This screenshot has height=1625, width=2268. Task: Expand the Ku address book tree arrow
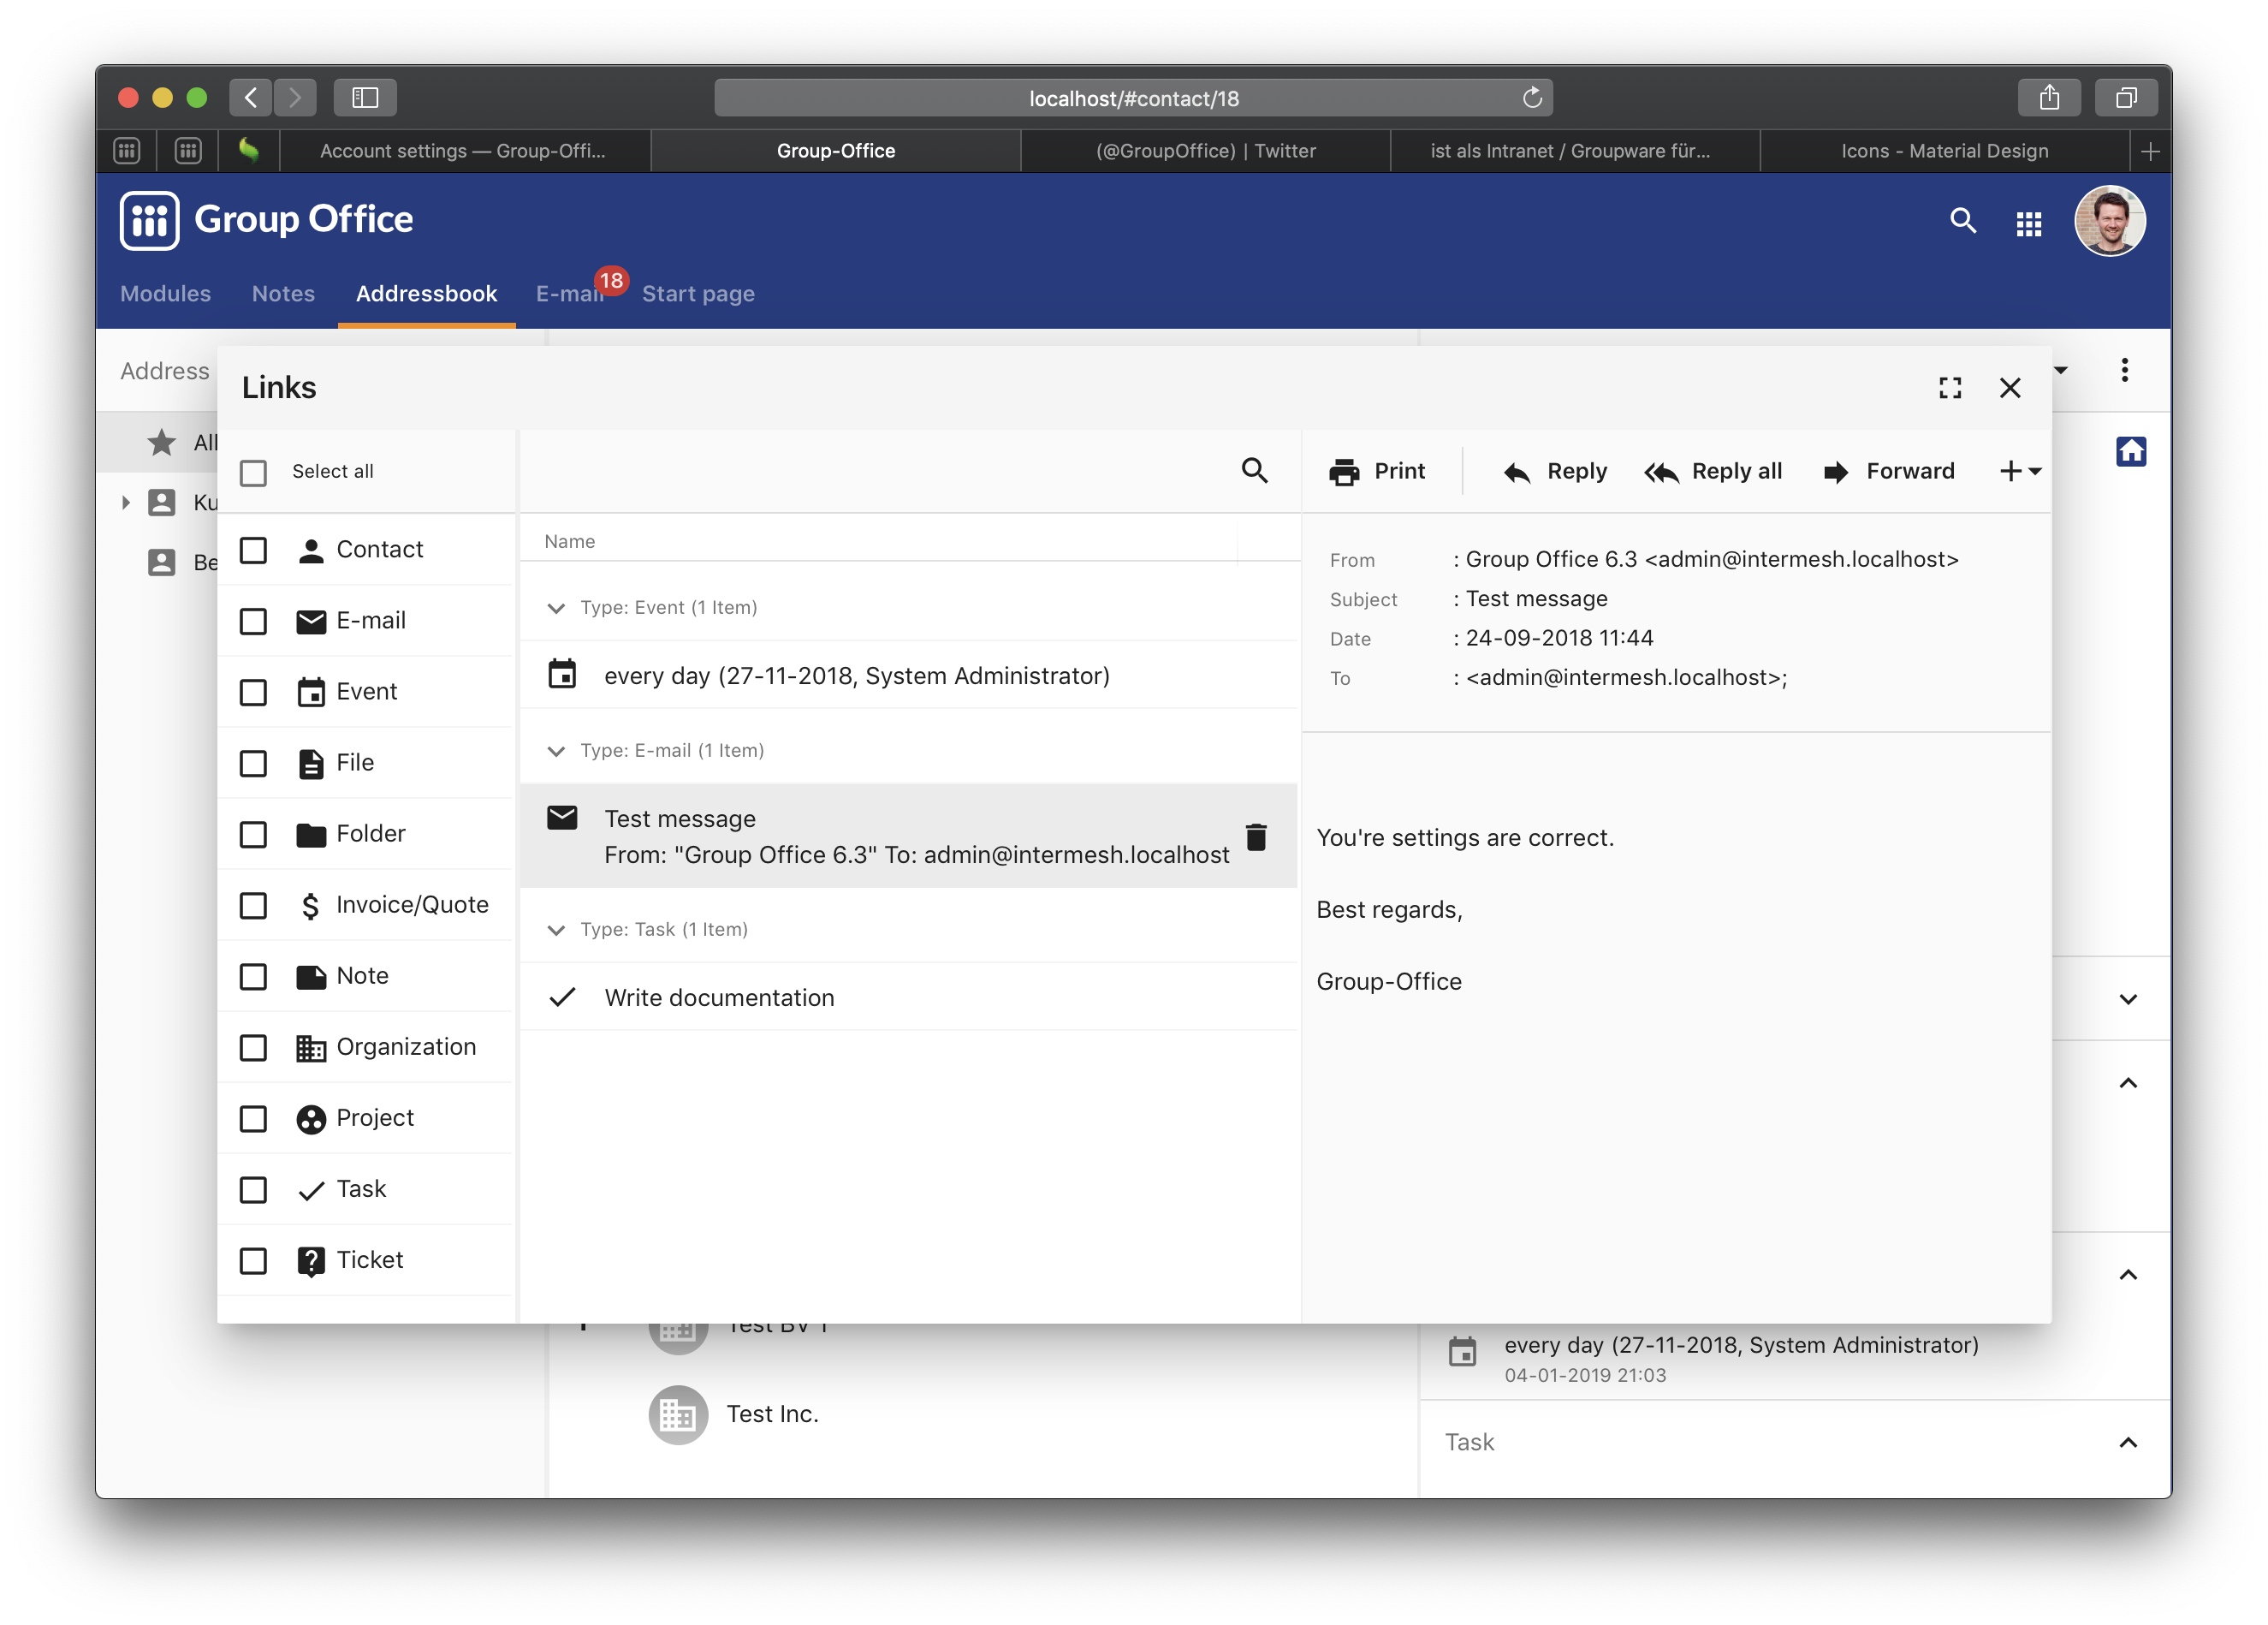click(126, 503)
